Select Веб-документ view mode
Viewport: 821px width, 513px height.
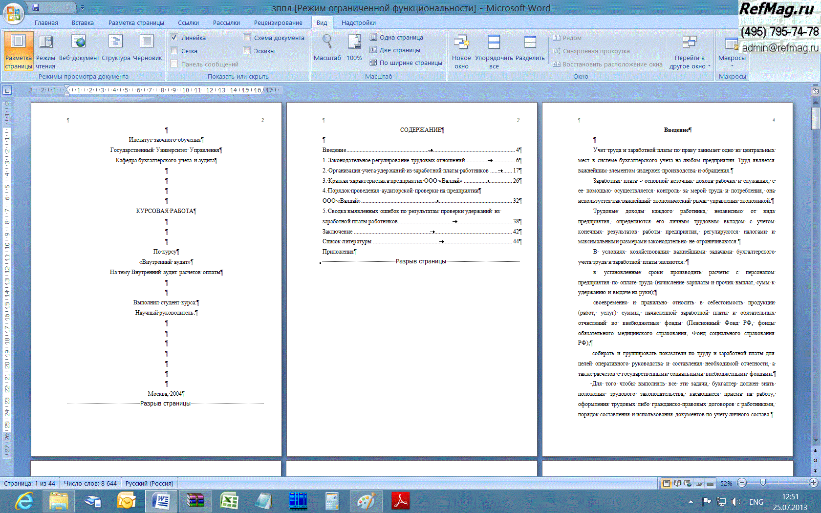pyautogui.click(x=79, y=48)
